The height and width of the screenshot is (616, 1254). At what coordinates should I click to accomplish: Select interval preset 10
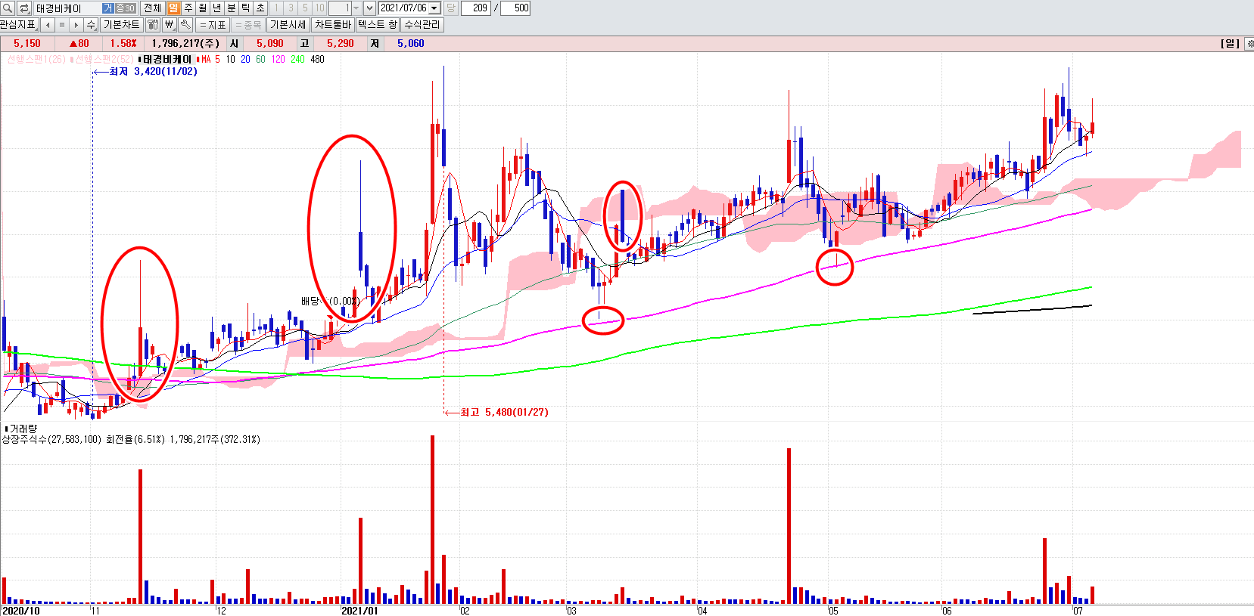[319, 8]
